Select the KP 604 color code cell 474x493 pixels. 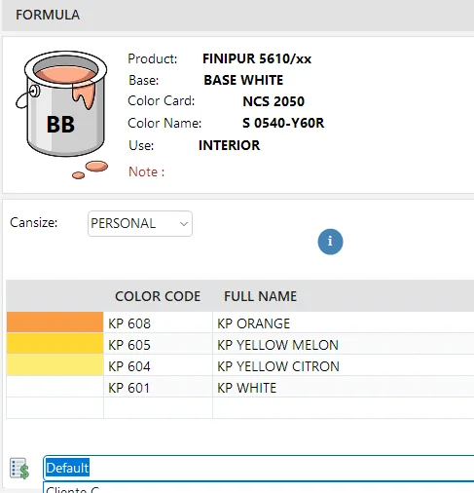pyautogui.click(x=158, y=366)
